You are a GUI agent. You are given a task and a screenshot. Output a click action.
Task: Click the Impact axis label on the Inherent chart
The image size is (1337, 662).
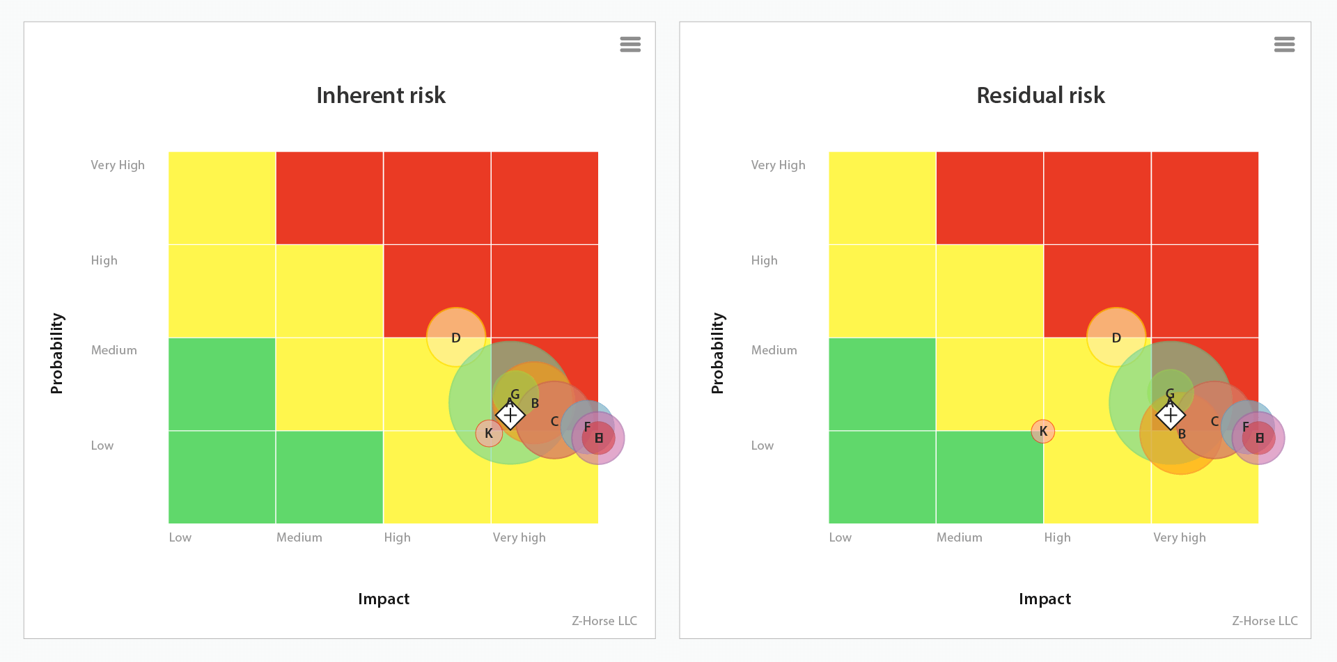click(384, 599)
